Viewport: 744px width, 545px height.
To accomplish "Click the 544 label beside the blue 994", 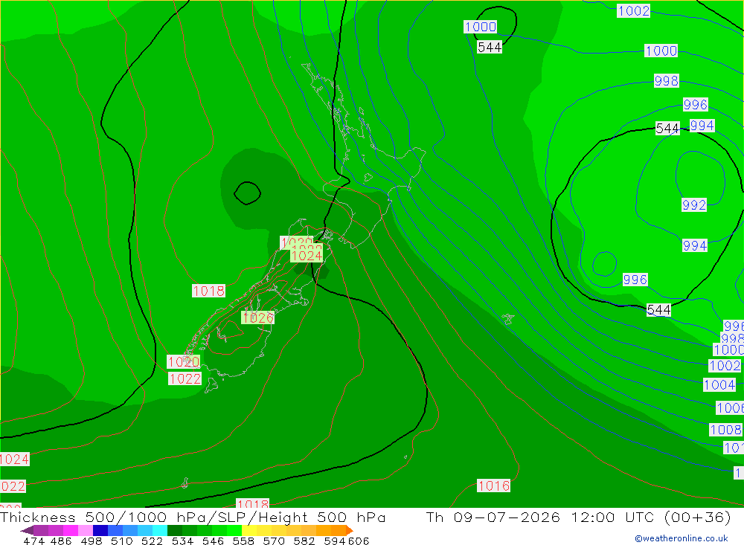I will [x=667, y=128].
